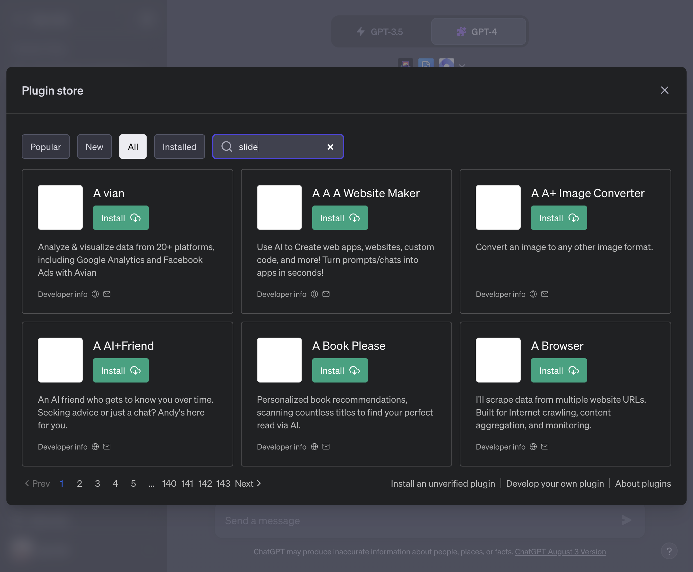This screenshot has width=693, height=572.
Task: Select the All filter tab
Action: [x=133, y=147]
